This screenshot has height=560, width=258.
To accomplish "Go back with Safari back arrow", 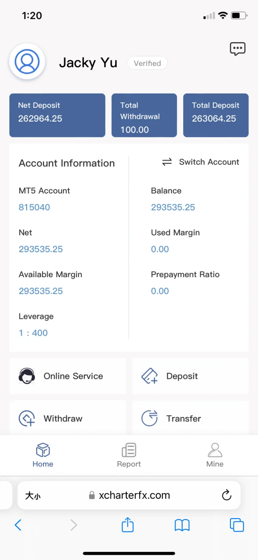I will point(18,525).
